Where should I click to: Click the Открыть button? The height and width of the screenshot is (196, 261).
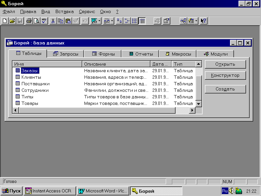225,64
